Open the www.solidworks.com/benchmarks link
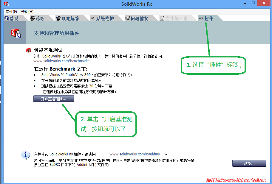Image resolution: width=272 pixels, height=184 pixels. pos(61,61)
